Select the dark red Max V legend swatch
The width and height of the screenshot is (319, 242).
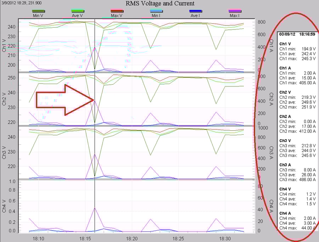116,11
